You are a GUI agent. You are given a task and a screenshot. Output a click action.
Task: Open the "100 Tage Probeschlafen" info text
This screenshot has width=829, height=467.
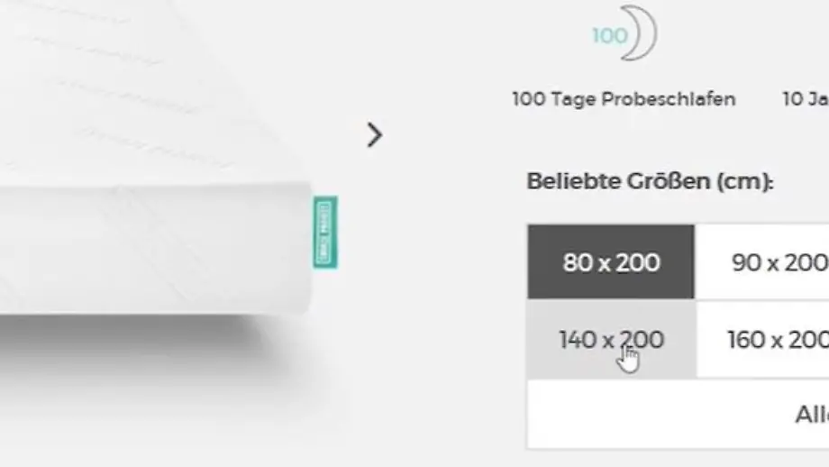pyautogui.click(x=624, y=99)
